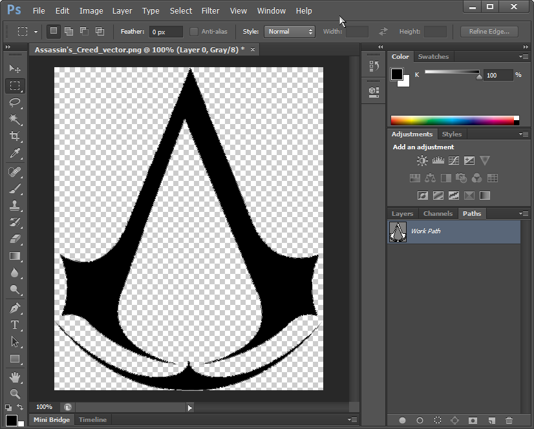Viewport: 534px width, 429px height.
Task: Enable the Anti-alias checkbox
Action: click(194, 32)
